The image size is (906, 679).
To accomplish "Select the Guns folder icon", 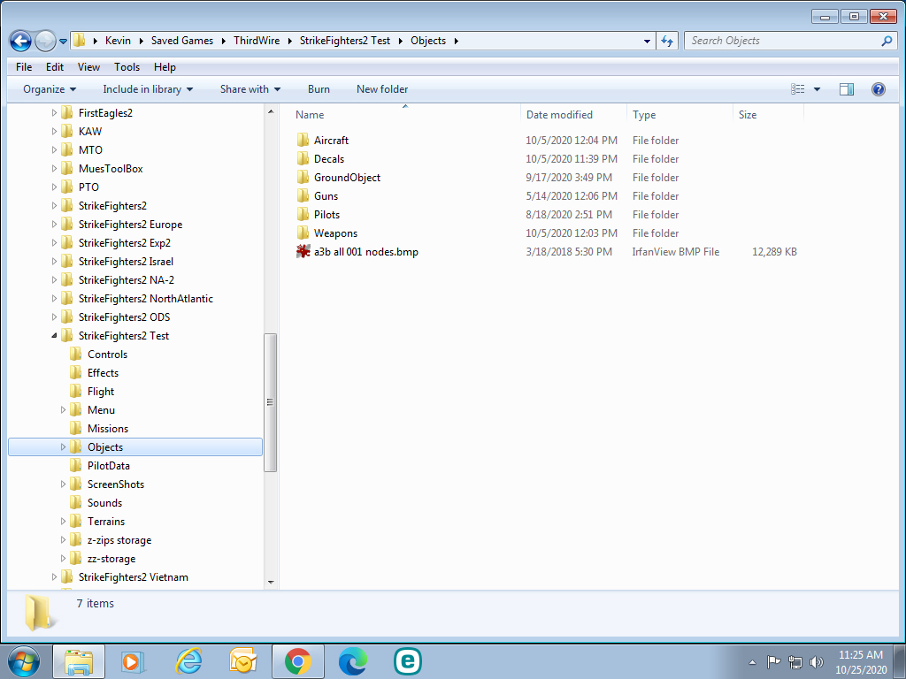I will click(303, 195).
